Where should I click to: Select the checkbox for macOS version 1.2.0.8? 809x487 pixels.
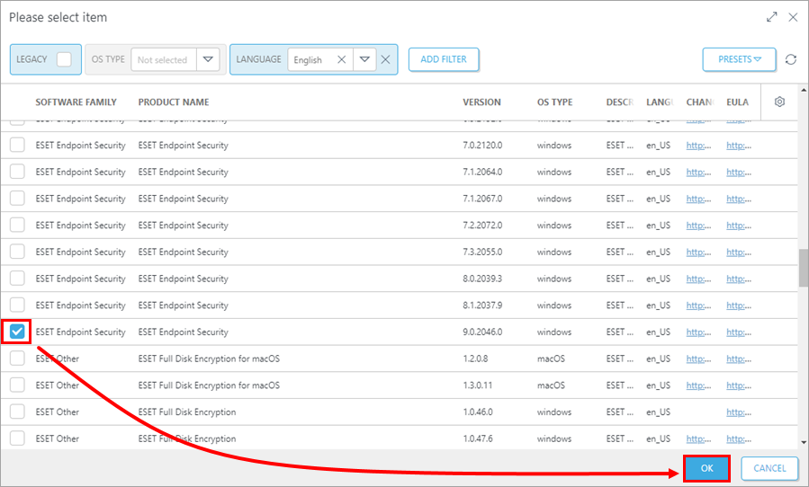click(x=17, y=359)
